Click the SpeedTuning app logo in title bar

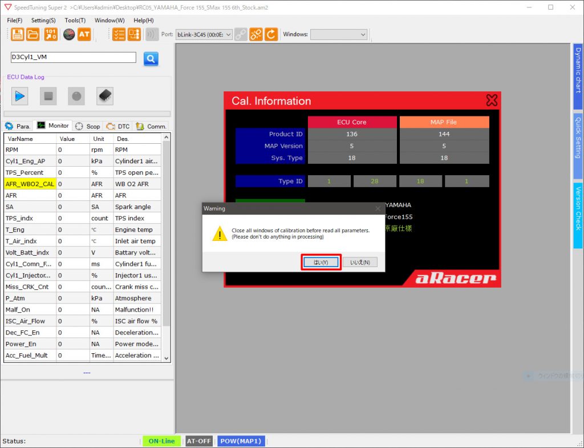tap(8, 7)
